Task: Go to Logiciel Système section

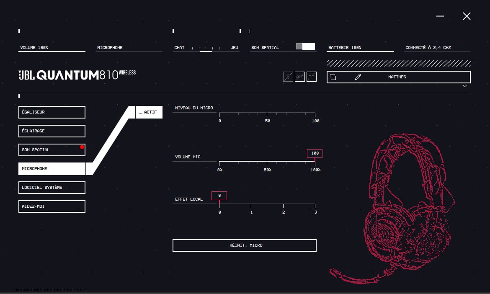Action: coord(52,188)
